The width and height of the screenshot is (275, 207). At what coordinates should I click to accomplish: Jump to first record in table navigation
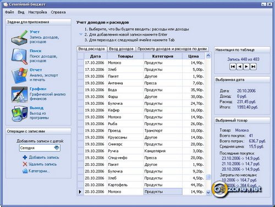tap(233, 66)
